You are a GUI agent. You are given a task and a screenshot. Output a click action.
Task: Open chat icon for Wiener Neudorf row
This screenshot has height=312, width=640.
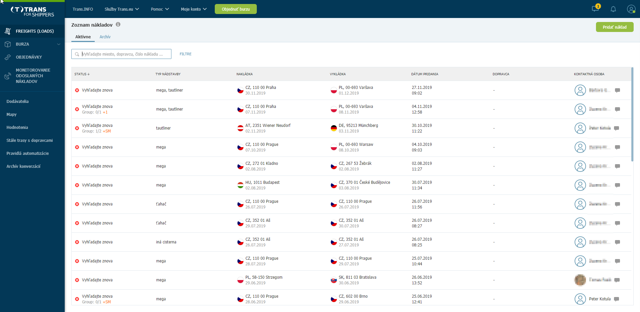pos(617,128)
